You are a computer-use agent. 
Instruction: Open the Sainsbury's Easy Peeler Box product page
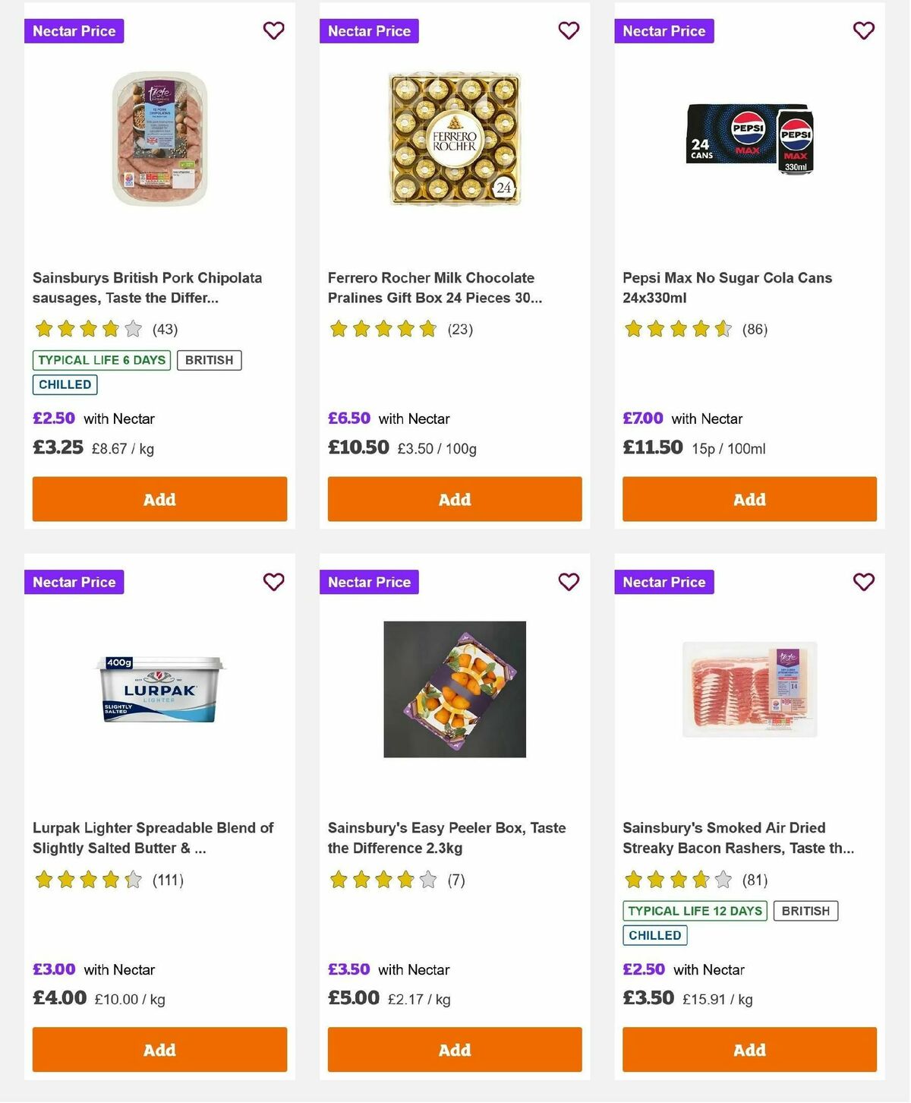tap(446, 838)
